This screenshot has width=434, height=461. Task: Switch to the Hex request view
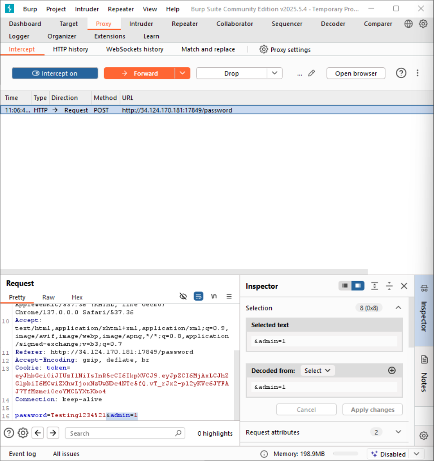click(x=77, y=297)
